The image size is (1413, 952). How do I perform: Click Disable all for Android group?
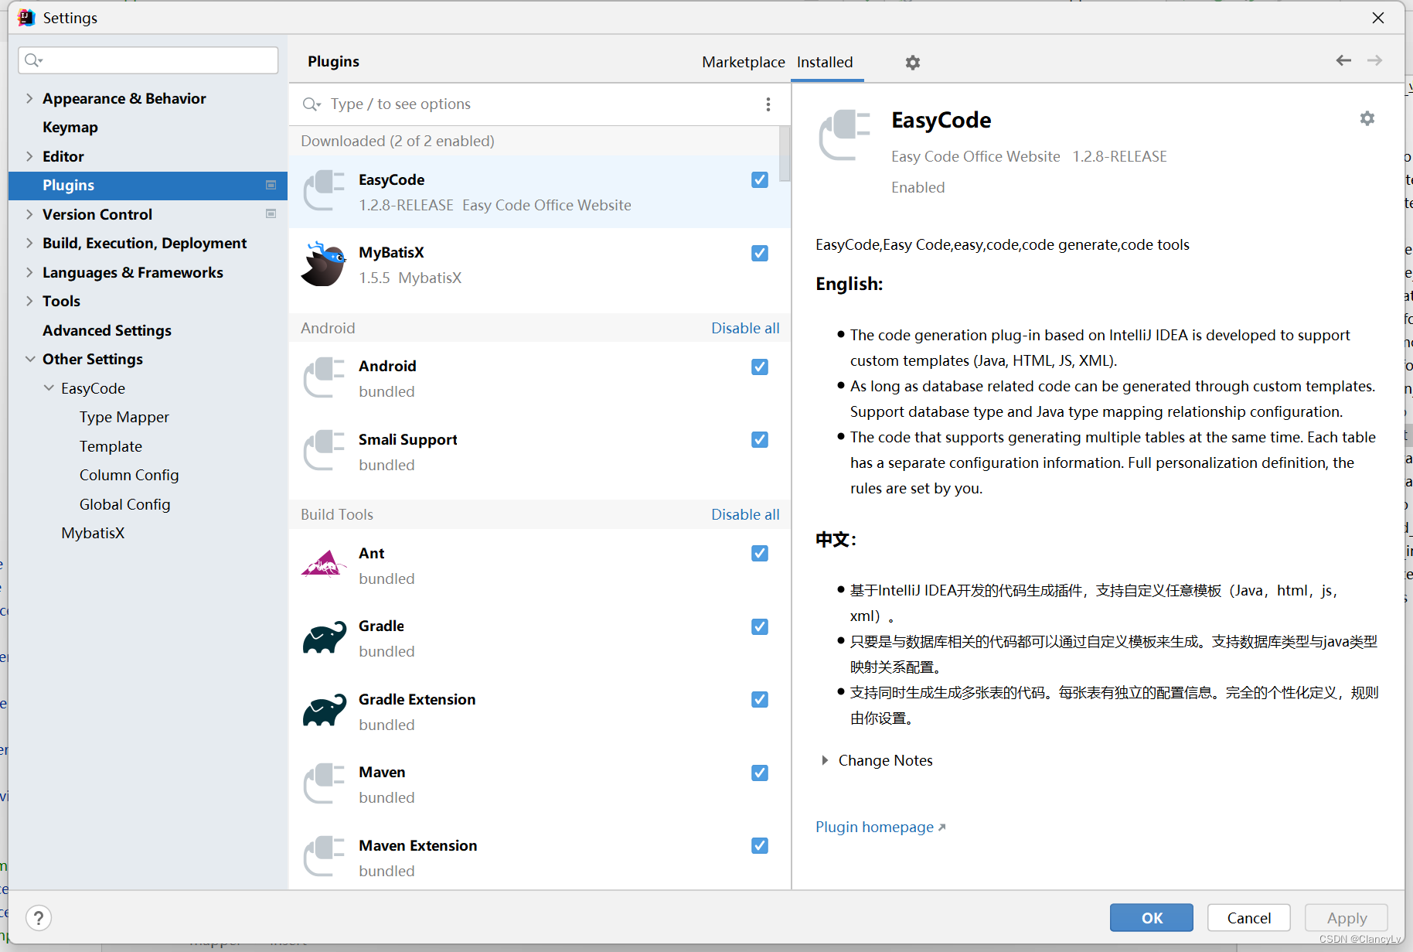[745, 328]
